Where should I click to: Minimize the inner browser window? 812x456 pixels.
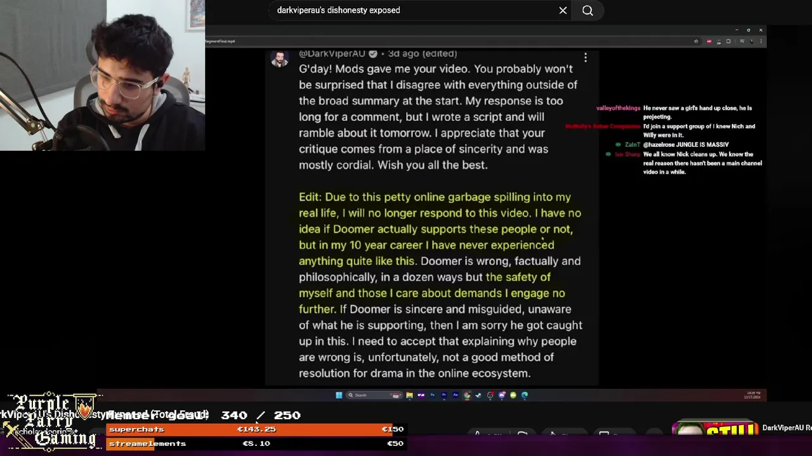coord(737,30)
